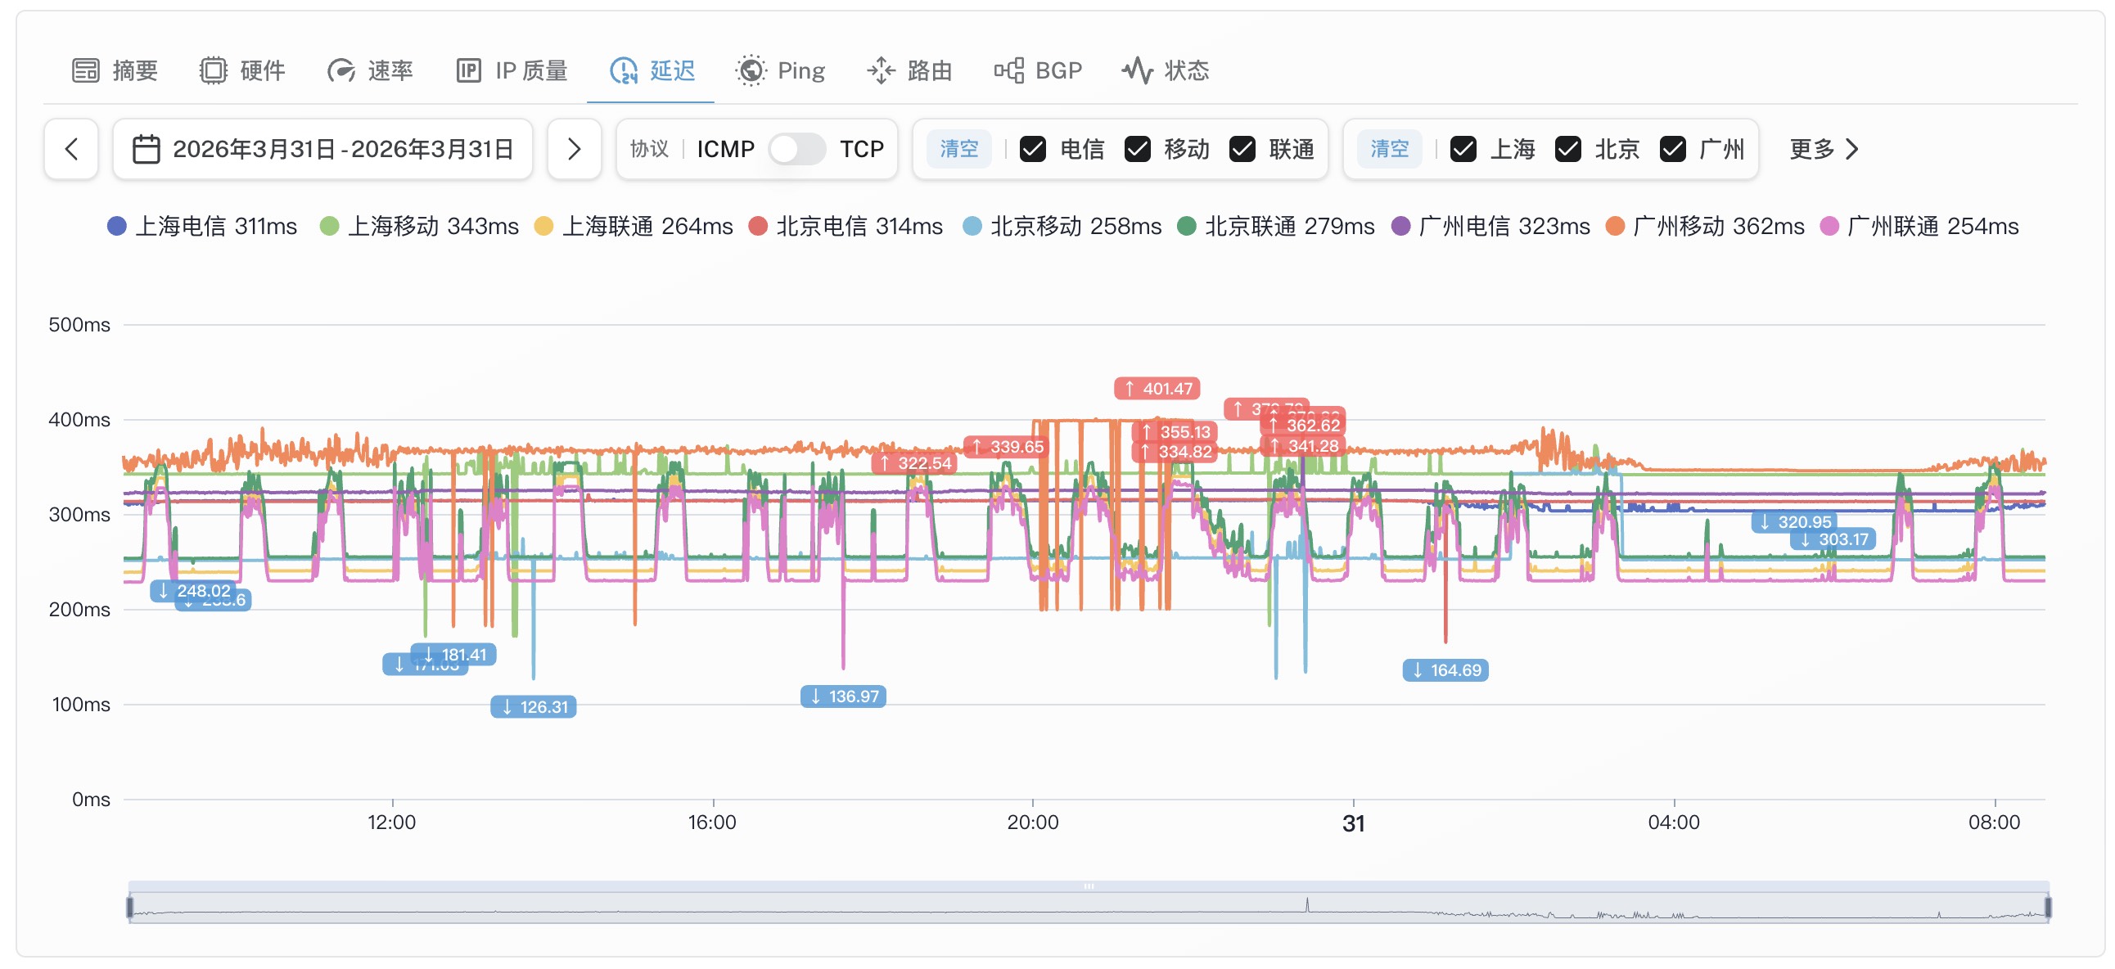Click the 路由 routing icon
Image resolution: width=2115 pixels, height=969 pixels.
[x=881, y=70]
